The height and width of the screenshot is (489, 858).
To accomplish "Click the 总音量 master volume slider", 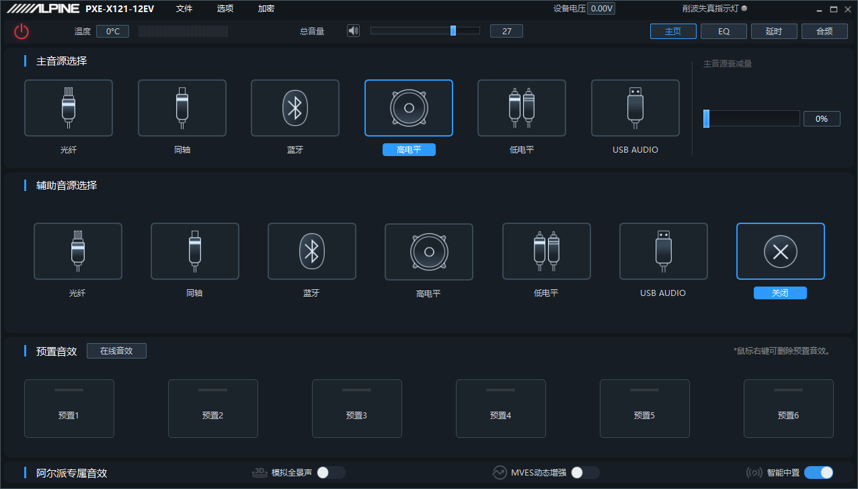I will pos(425,31).
